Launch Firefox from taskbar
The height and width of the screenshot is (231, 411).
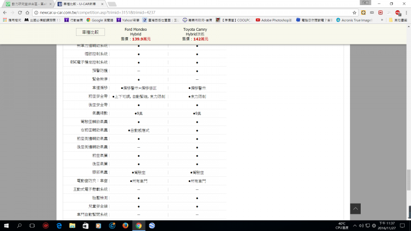125,225
